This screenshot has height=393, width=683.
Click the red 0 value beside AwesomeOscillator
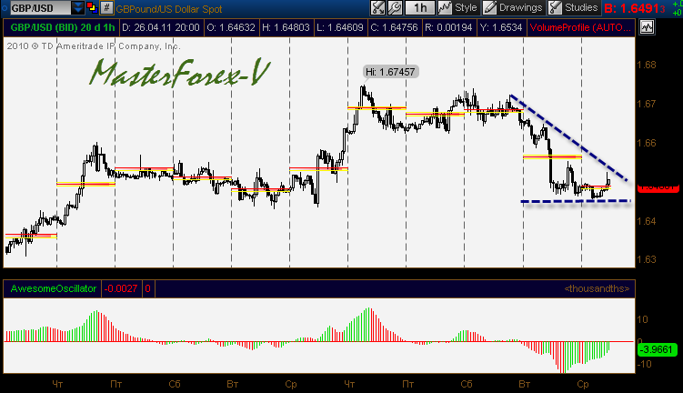(x=148, y=288)
